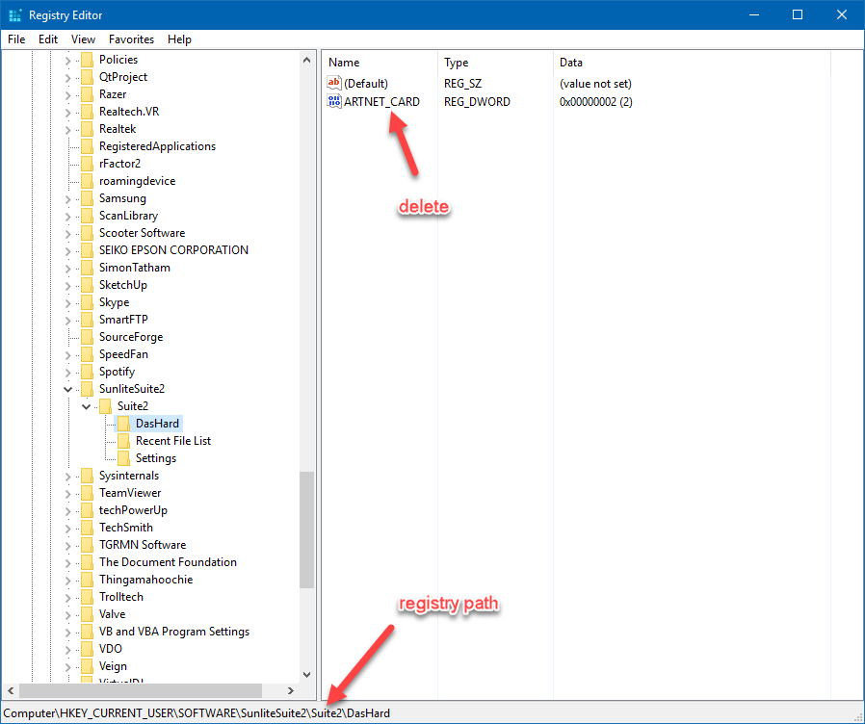This screenshot has height=724, width=865.
Task: Expand the Sysinternals key
Action: 67,477
